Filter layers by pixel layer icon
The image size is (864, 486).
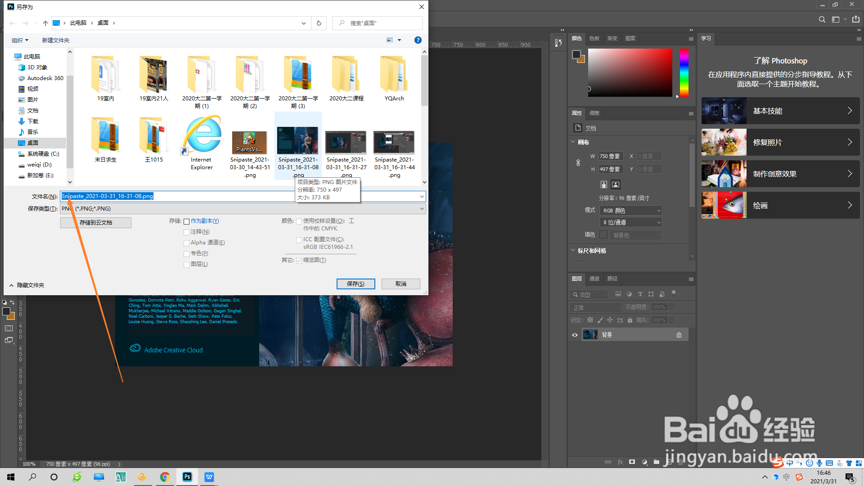(618, 294)
